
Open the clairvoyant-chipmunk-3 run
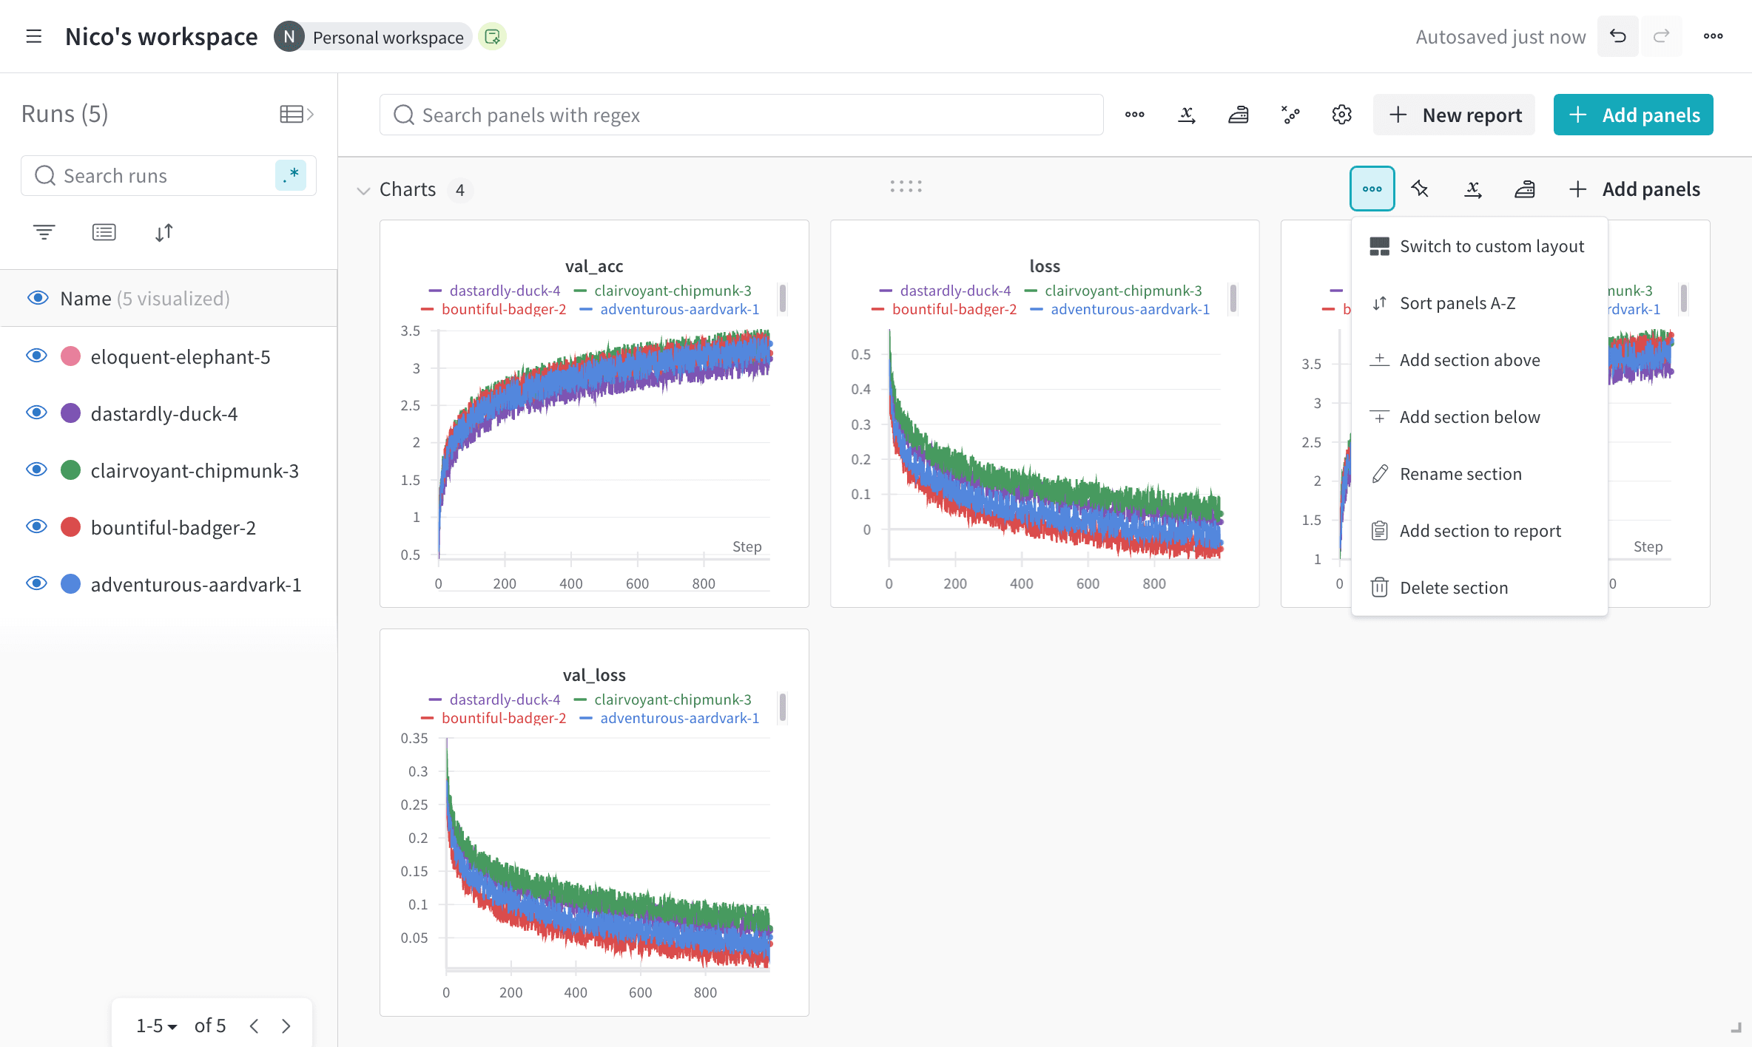195,470
